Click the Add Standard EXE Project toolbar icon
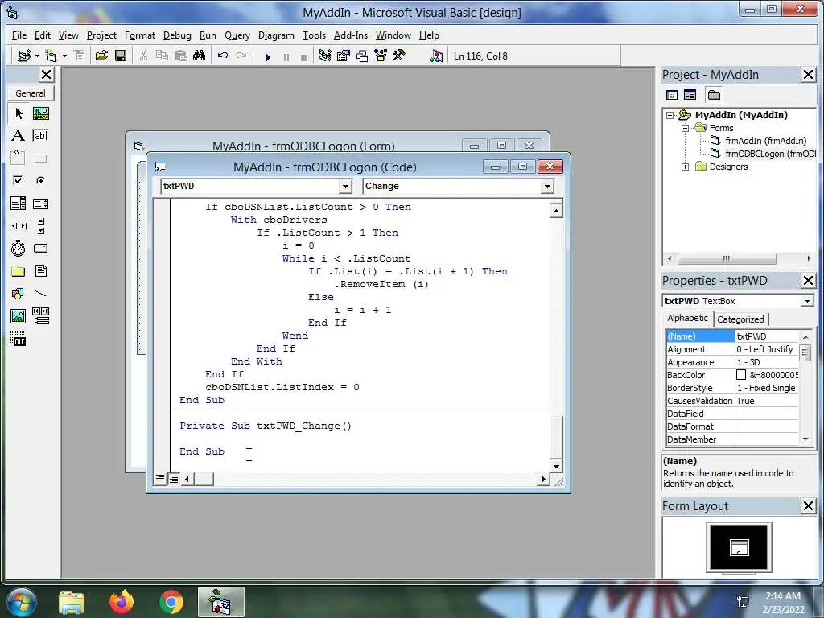The width and height of the screenshot is (824, 618). point(24,56)
